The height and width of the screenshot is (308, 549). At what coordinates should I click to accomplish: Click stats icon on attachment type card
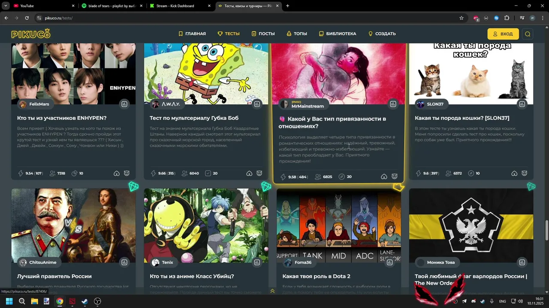tap(393, 104)
